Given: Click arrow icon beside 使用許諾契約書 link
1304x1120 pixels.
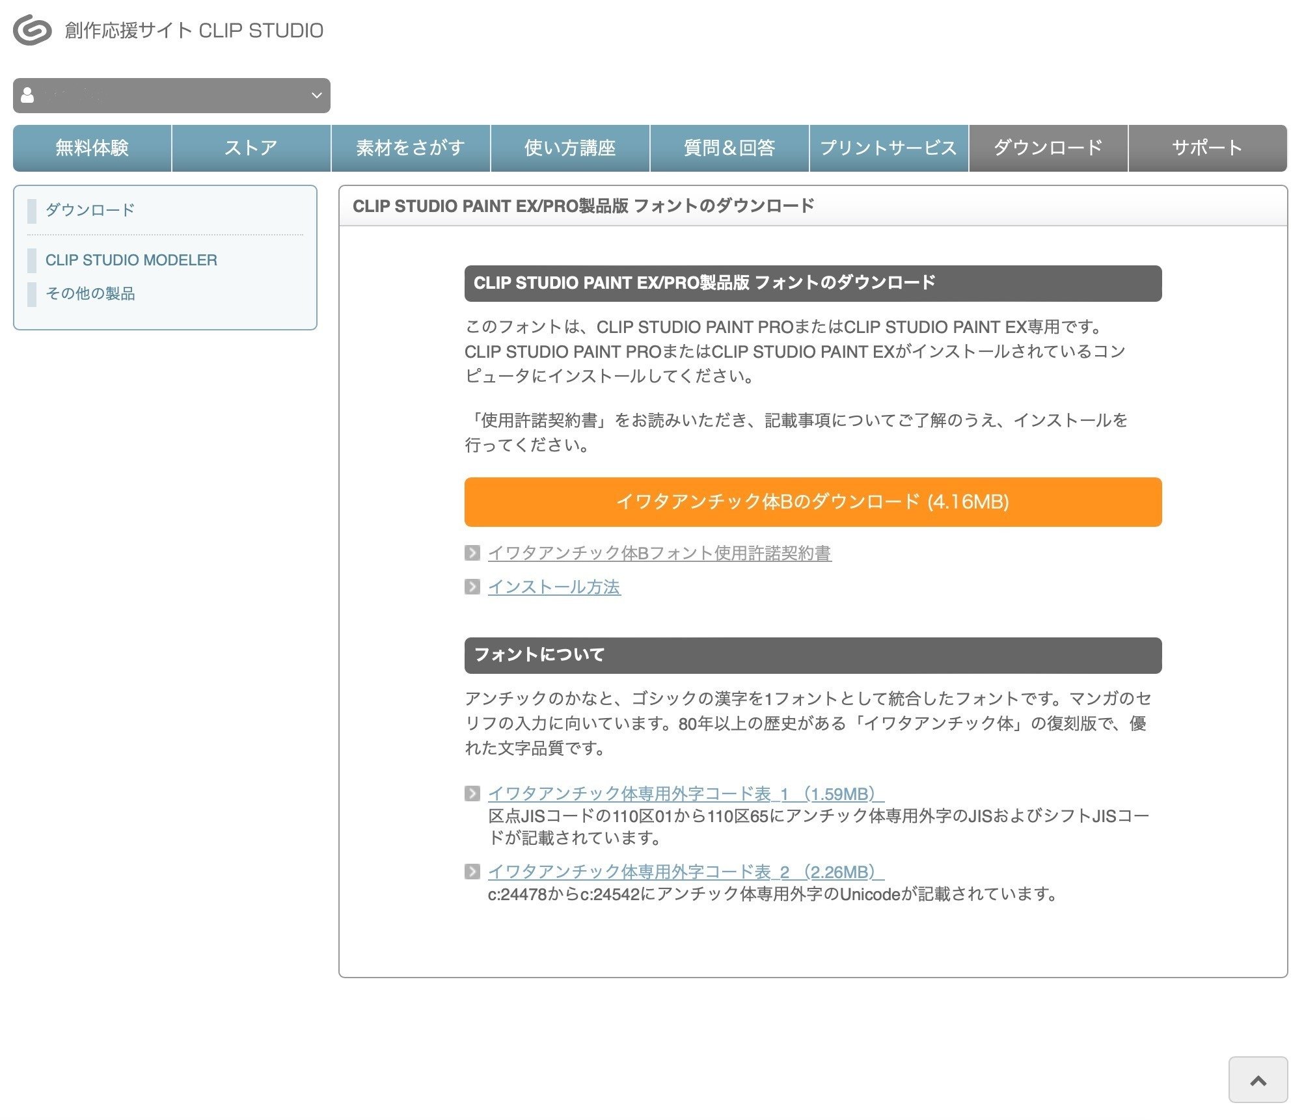Looking at the screenshot, I should point(472,553).
